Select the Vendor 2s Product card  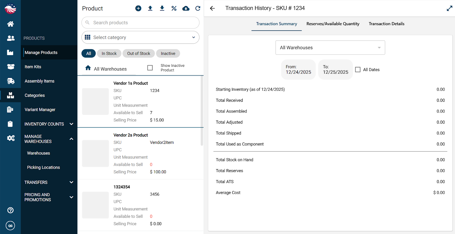click(x=139, y=154)
